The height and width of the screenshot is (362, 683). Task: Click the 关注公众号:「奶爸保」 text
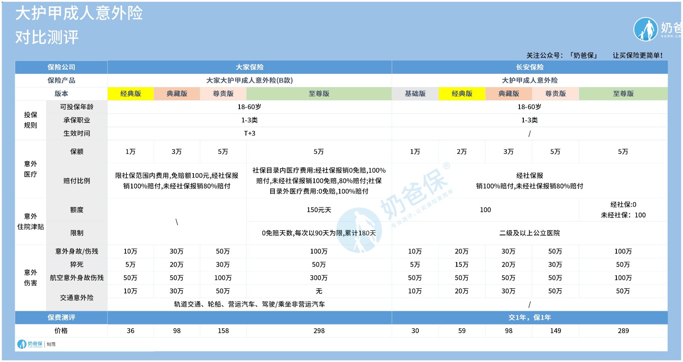coord(562,55)
